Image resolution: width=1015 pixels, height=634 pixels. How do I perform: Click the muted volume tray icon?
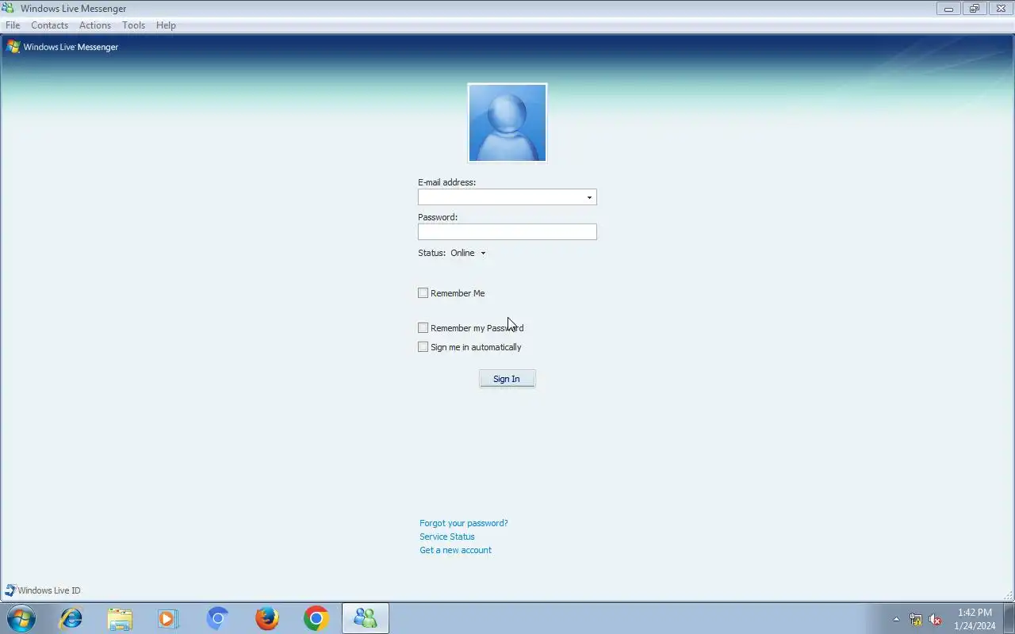coord(936,620)
